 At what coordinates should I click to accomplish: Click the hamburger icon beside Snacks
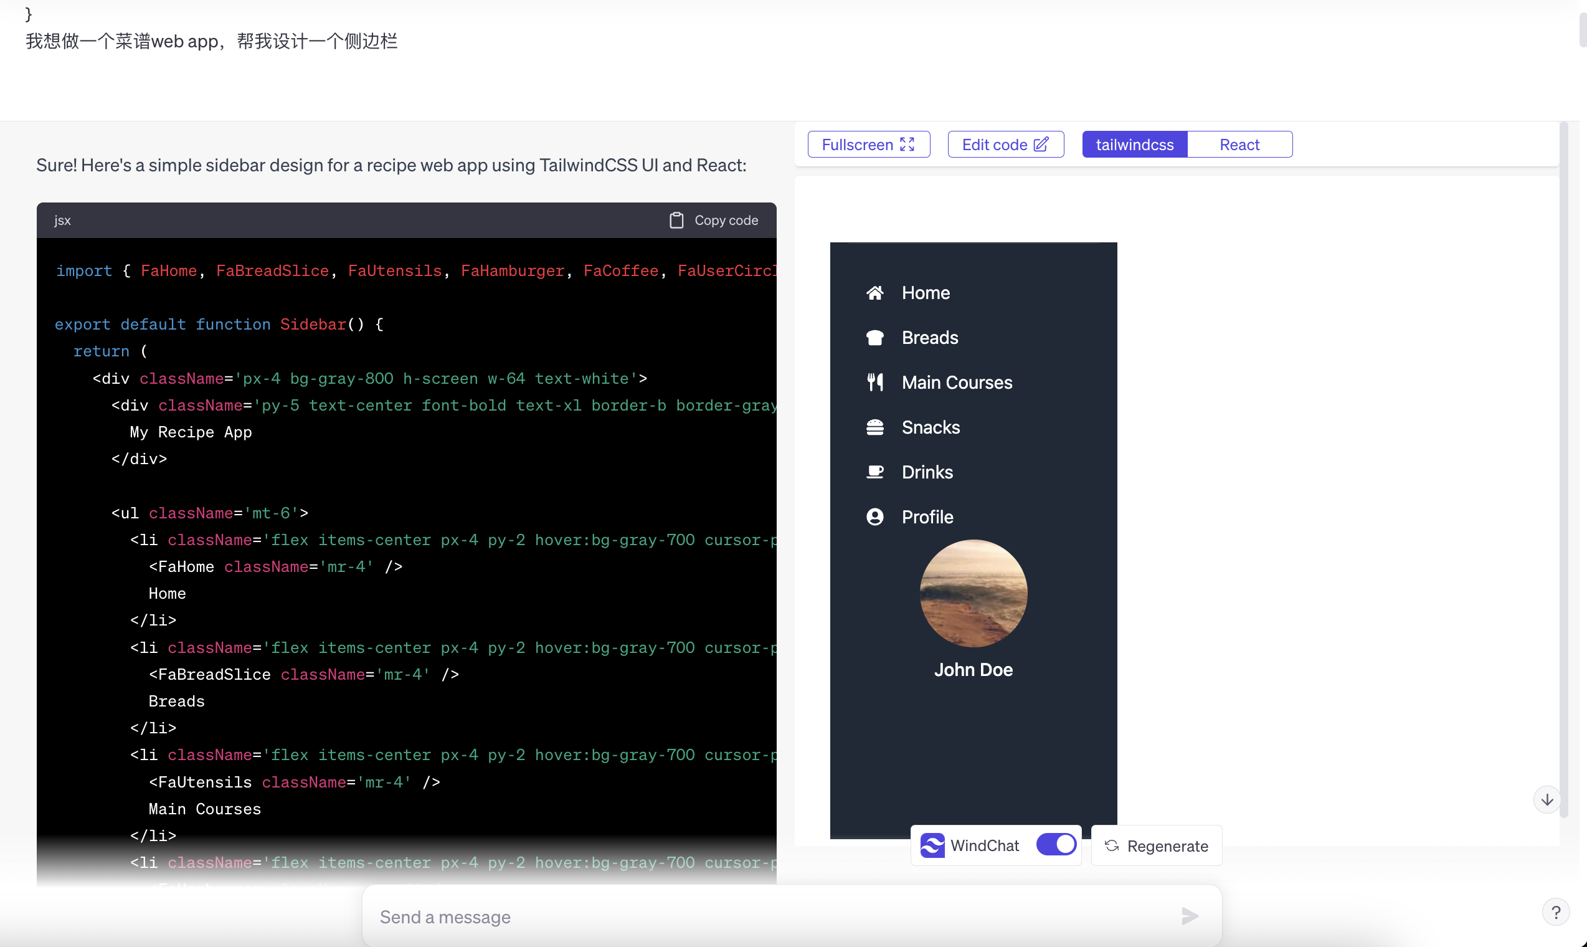[874, 427]
